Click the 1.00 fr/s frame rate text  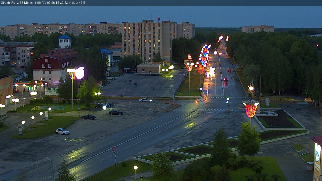[x=41, y=3]
